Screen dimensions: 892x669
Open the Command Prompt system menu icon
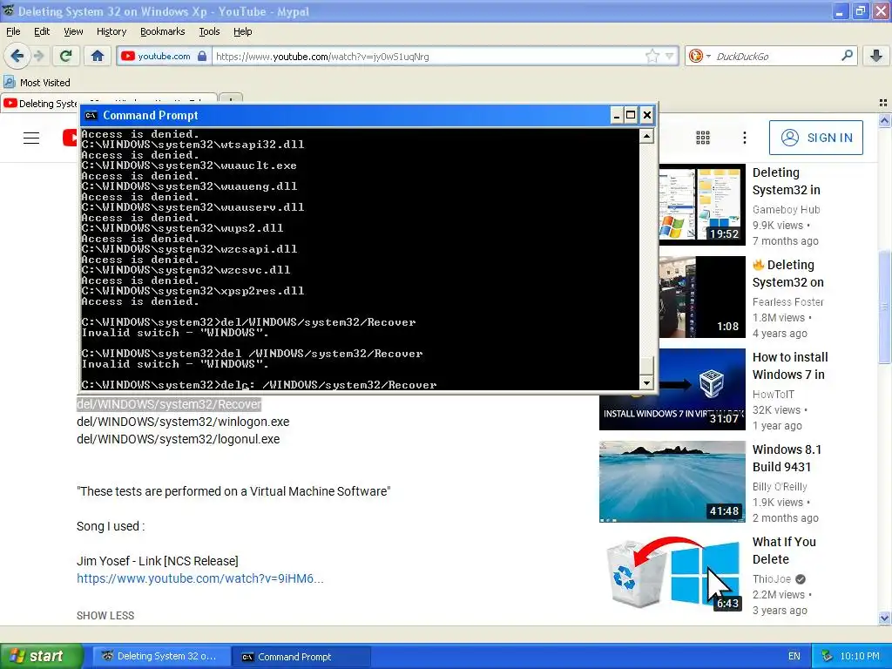(91, 116)
